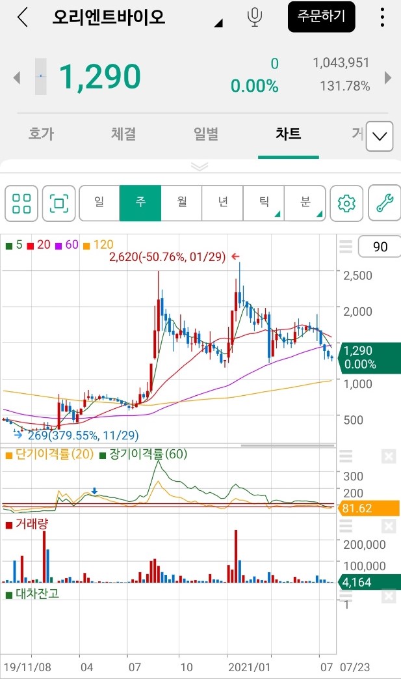This screenshot has width=401, height=679.
Task: Select the 일 daily period
Action: click(x=99, y=203)
